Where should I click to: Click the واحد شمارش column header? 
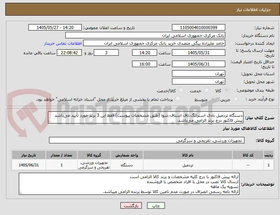126,155
